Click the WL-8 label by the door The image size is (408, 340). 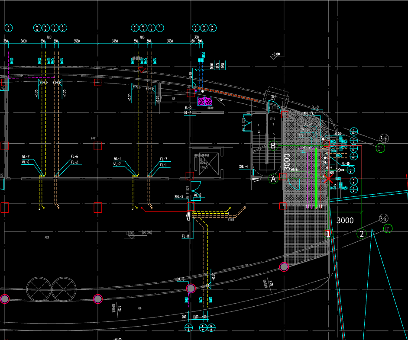[198, 195]
